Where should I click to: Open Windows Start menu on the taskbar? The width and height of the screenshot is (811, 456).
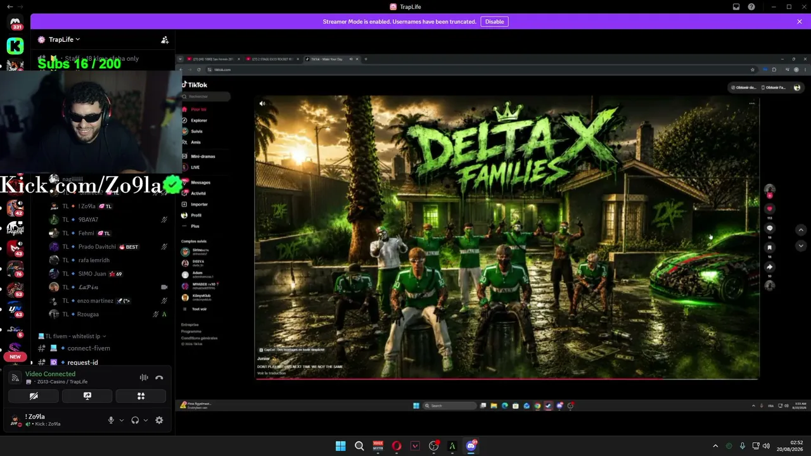click(x=340, y=446)
